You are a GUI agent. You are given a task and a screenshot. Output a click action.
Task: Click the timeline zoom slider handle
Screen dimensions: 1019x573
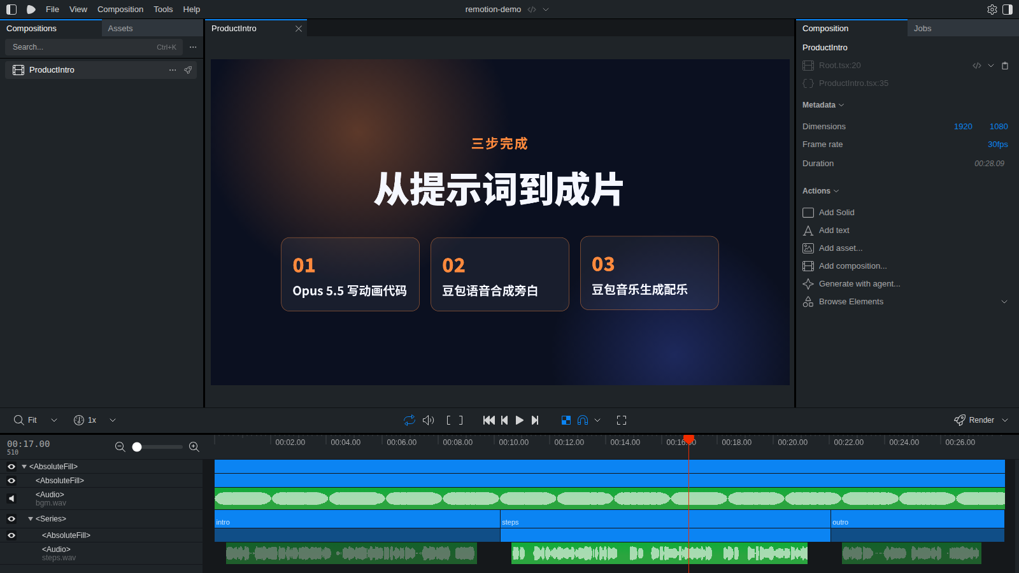coord(137,447)
